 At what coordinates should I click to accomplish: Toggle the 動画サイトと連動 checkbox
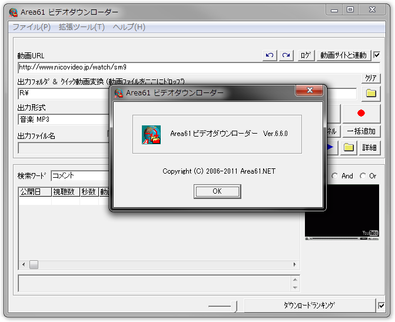377,55
